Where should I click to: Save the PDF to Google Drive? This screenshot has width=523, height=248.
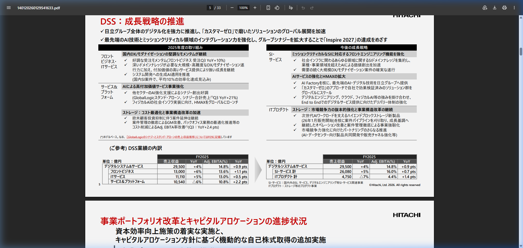(485, 8)
